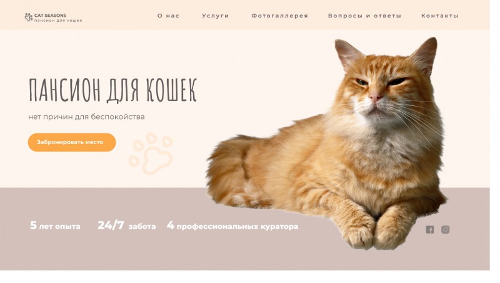Open the Контакты menu item
Image resolution: width=500 pixels, height=283 pixels.
440,16
